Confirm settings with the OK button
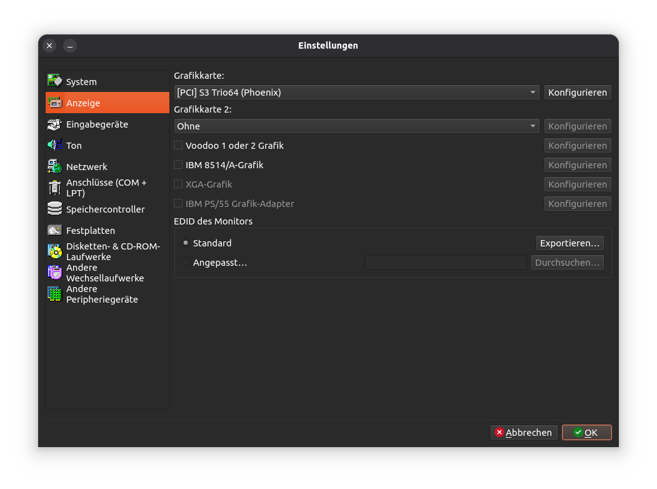This screenshot has height=489, width=657. click(x=586, y=433)
